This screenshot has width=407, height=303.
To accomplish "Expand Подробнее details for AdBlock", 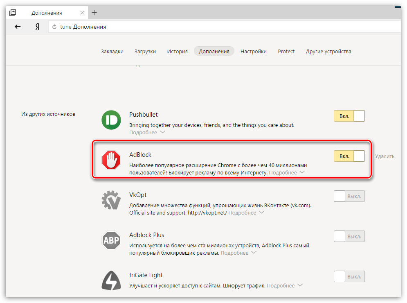I will click(x=286, y=173).
